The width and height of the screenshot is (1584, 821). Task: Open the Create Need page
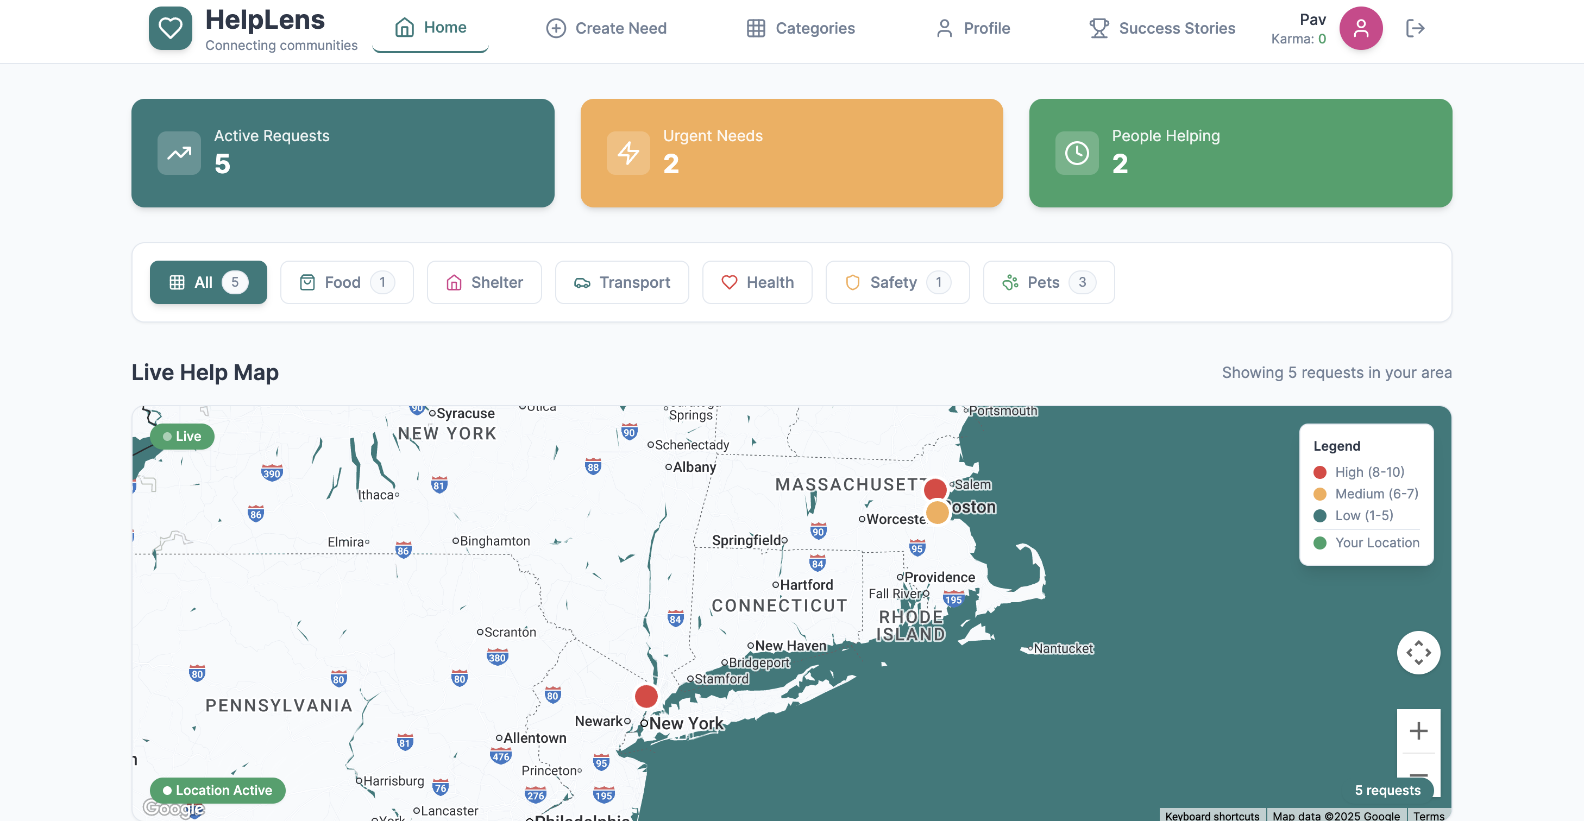606,28
